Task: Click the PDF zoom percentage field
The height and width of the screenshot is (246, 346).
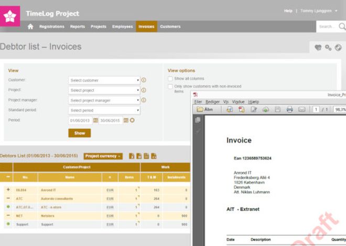Action: tap(340, 109)
